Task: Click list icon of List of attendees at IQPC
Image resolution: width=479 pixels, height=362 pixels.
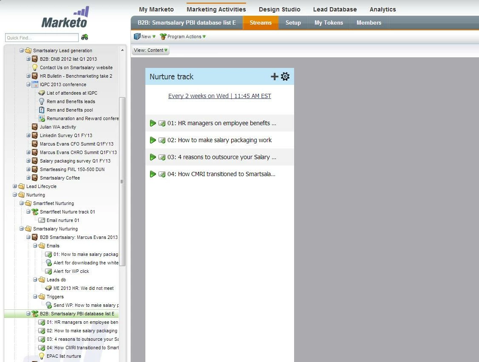Action: pyautogui.click(x=42, y=93)
